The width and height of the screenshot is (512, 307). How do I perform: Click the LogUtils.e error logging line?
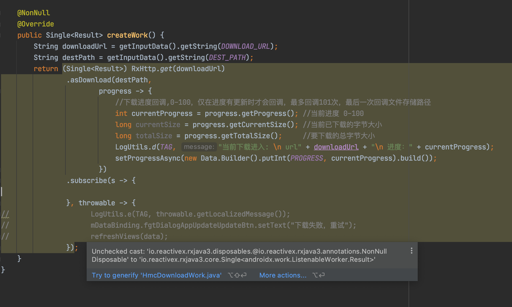[x=178, y=214]
